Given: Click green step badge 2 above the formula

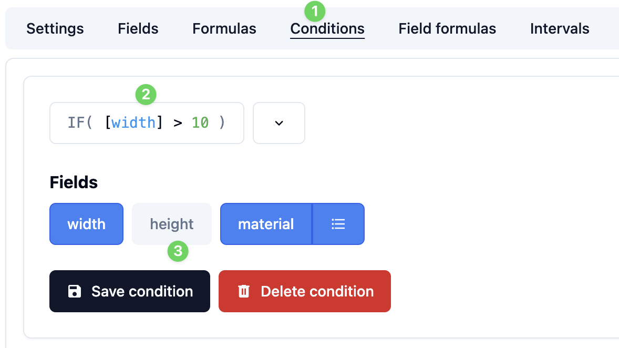Looking at the screenshot, I should click(146, 96).
